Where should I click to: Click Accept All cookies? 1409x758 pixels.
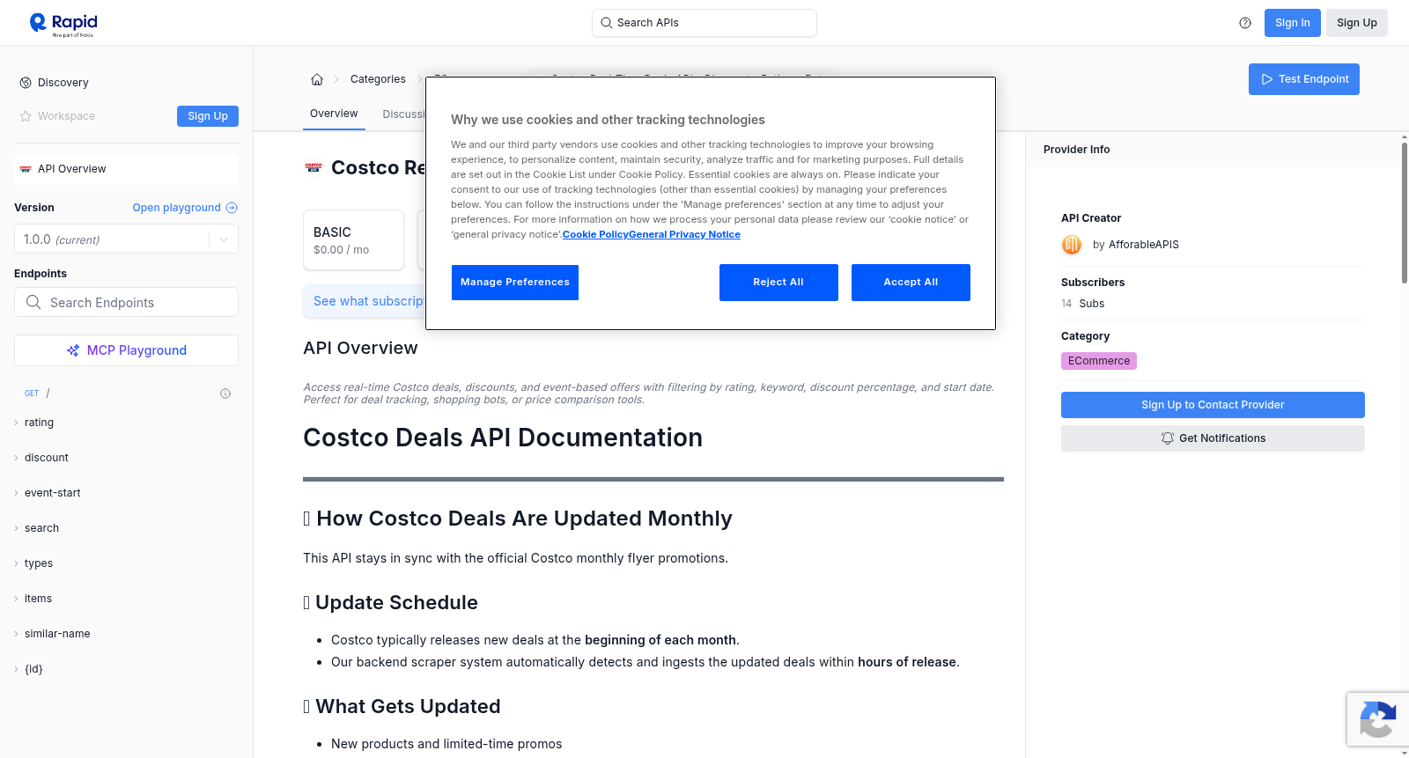[911, 283]
